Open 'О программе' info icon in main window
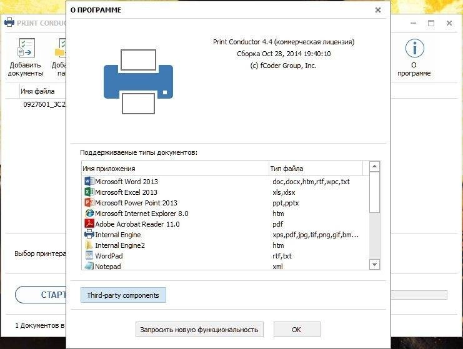Image resolution: width=463 pixels, height=349 pixels. pos(414,48)
